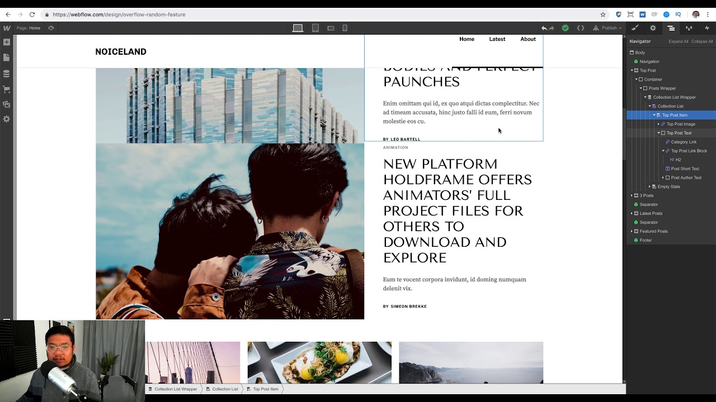The height and width of the screenshot is (402, 716).
Task: Select Category Link in Navigator
Action: [x=684, y=142]
